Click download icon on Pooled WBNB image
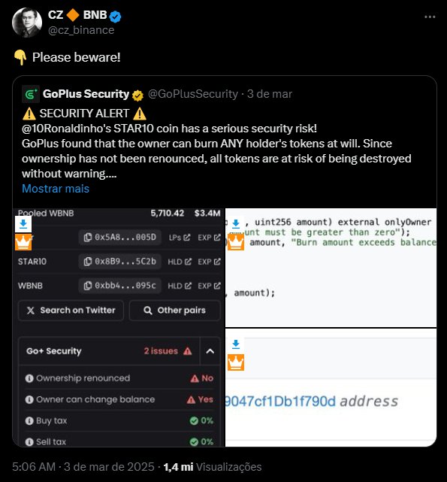 23,224
